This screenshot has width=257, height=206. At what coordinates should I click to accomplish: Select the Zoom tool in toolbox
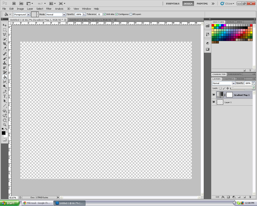tap(5, 125)
